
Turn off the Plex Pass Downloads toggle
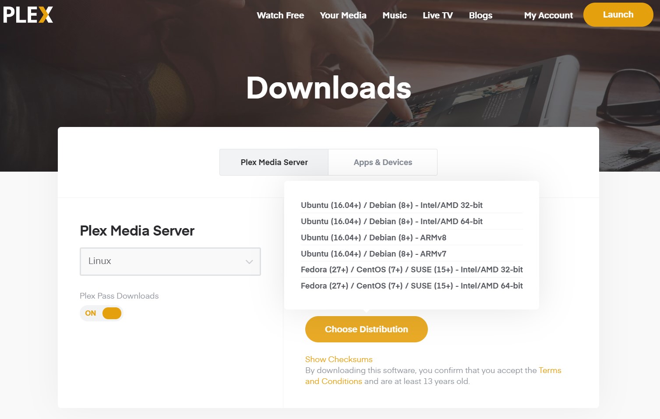pos(102,313)
